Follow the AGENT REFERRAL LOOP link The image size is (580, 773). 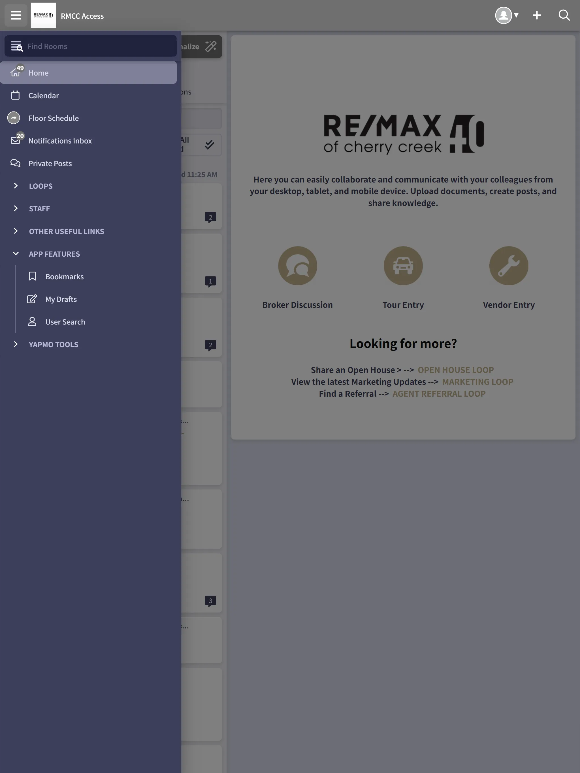(439, 394)
